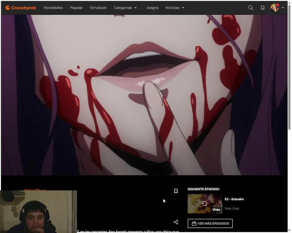The width and height of the screenshot is (292, 233).
Task: Open the Juegos section
Action: click(x=152, y=8)
